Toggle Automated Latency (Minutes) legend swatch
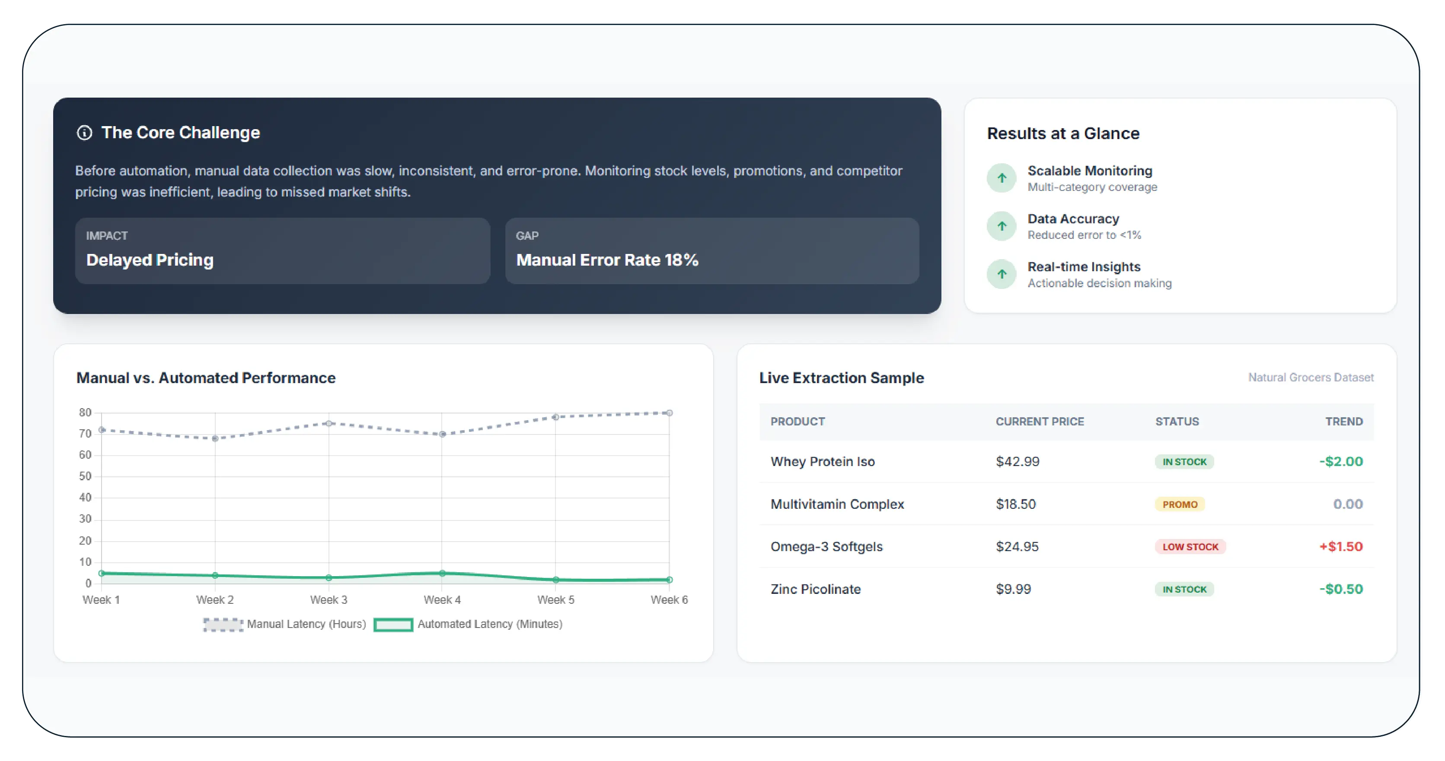Image resolution: width=1445 pixels, height=761 pixels. pyautogui.click(x=393, y=624)
